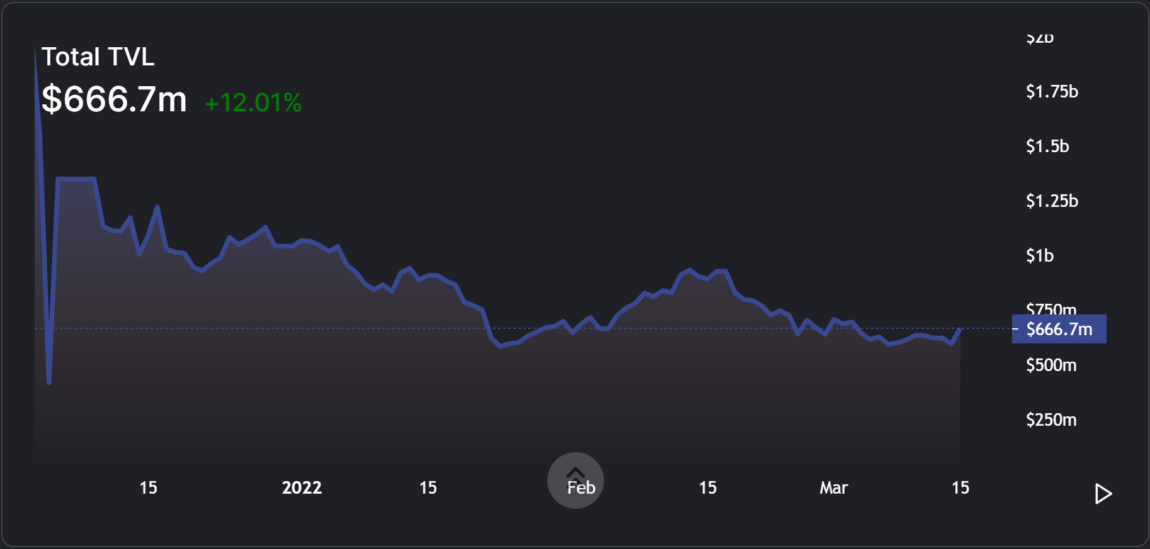Click the partially hidden $2b axis label
This screenshot has width=1150, height=549.
pyautogui.click(x=1040, y=39)
